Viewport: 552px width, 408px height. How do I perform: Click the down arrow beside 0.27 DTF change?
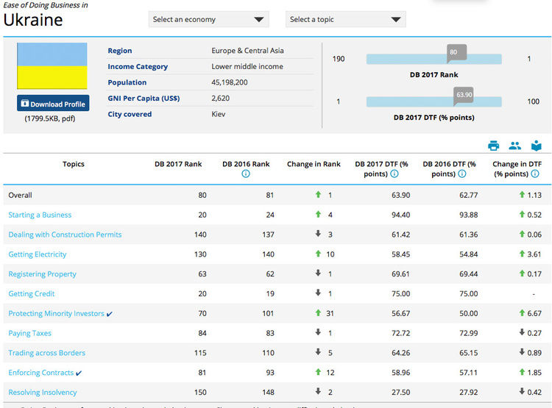(x=522, y=332)
